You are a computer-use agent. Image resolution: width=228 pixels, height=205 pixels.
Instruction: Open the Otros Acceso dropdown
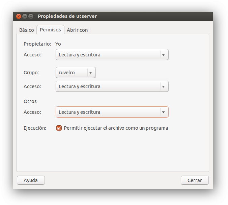108,112
